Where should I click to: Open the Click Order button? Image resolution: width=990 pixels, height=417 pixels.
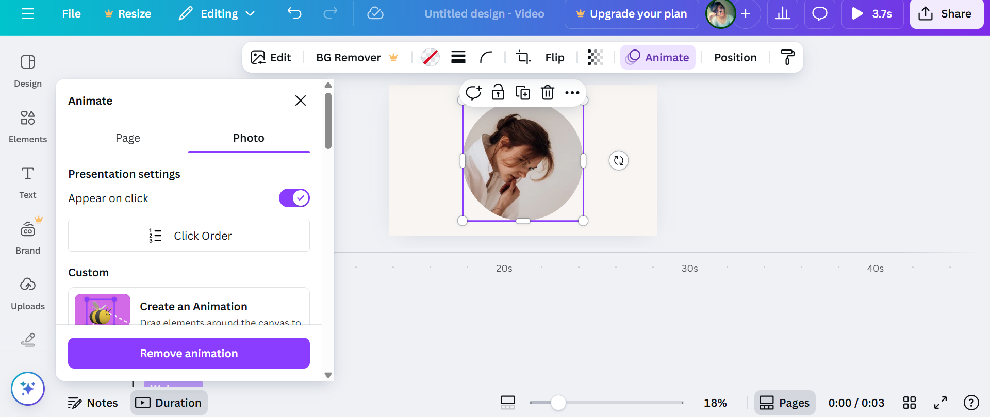pos(189,236)
